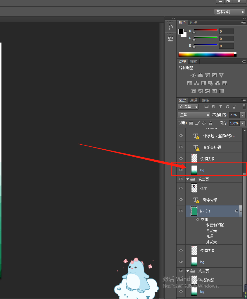The width and height of the screenshot is (247, 299).
Task: Click the fill 100% field
Action: (234, 123)
